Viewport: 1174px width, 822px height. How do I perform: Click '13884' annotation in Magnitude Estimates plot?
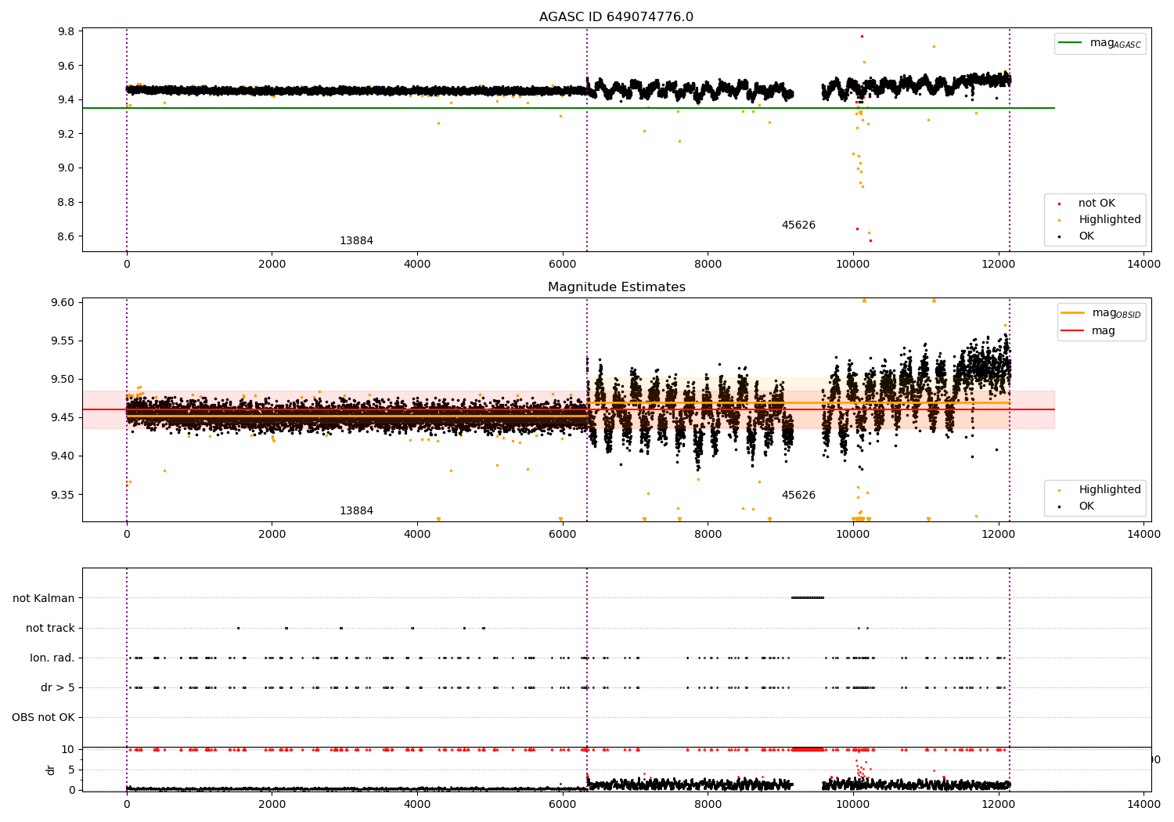point(356,511)
